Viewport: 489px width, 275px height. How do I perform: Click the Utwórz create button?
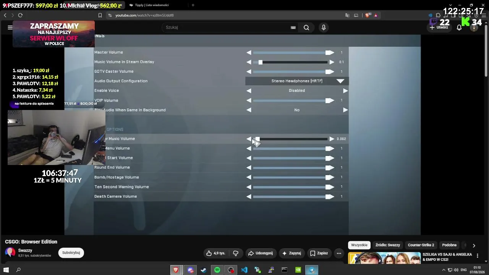439,27
